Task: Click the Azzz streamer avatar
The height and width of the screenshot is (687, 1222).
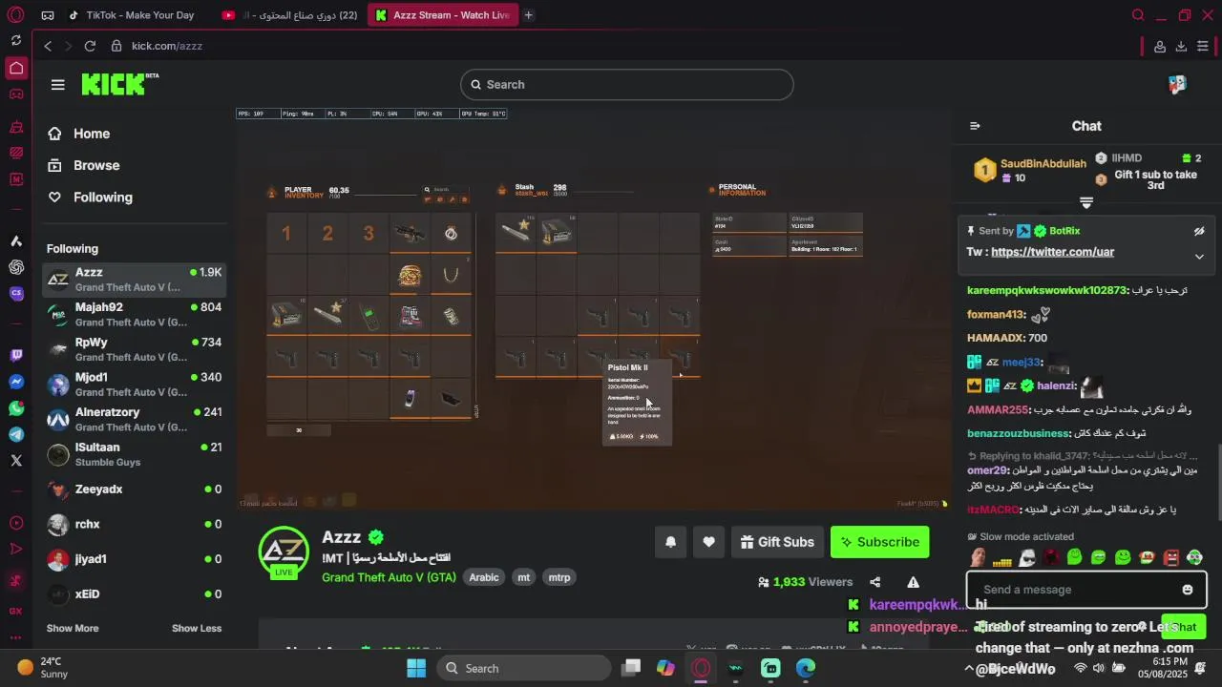Action: [x=284, y=552]
